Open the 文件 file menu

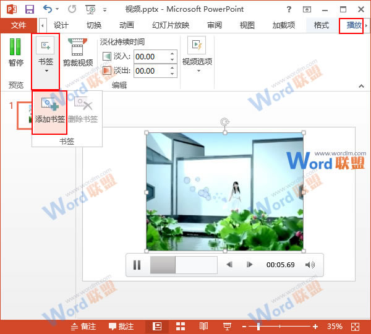pyautogui.click(x=19, y=25)
